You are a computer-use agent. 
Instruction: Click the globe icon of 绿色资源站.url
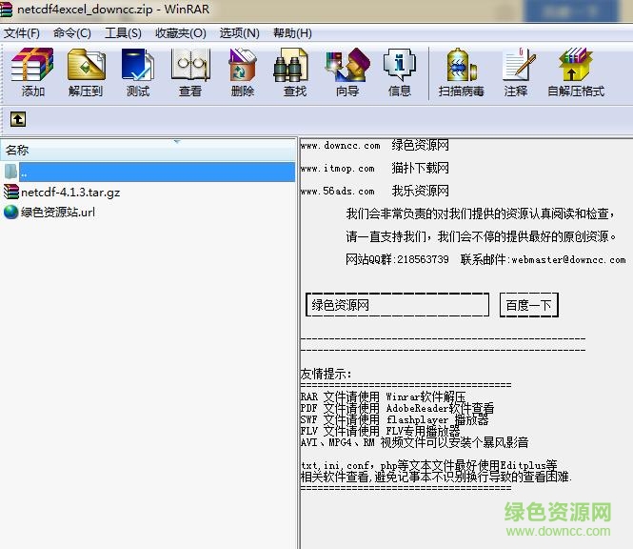tap(10, 212)
